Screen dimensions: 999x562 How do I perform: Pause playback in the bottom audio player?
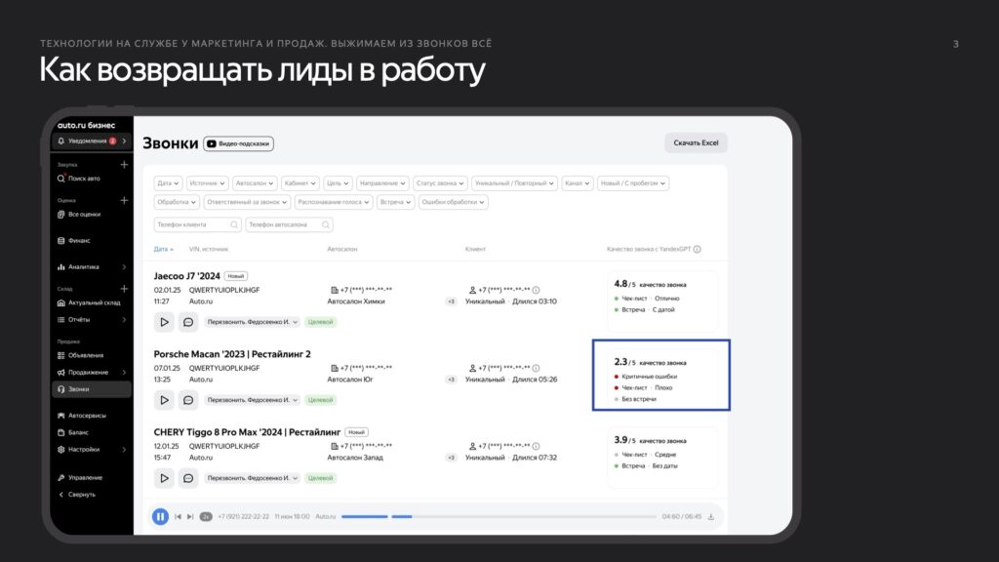coord(160,516)
